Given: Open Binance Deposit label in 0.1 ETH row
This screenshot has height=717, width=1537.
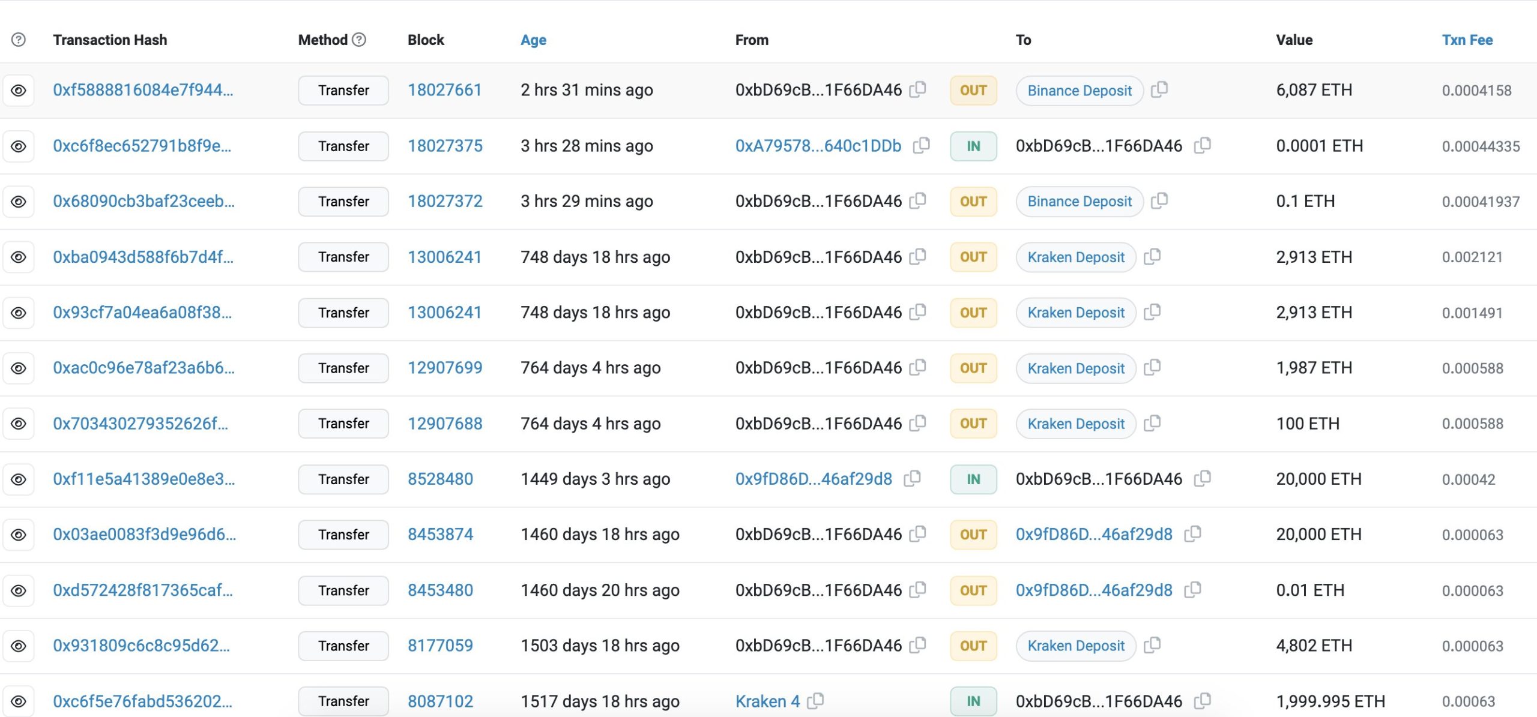Looking at the screenshot, I should tap(1079, 201).
